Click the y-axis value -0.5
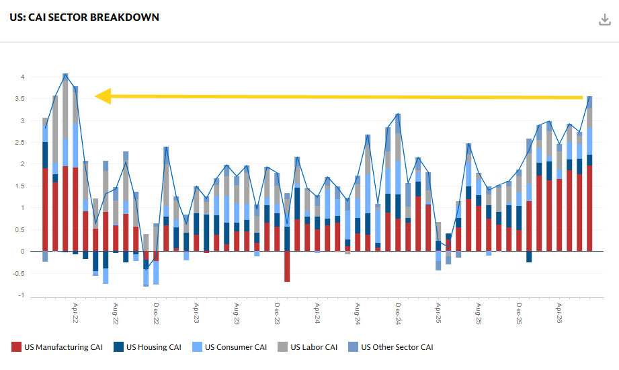The width and height of the screenshot is (619, 370). (x=19, y=273)
